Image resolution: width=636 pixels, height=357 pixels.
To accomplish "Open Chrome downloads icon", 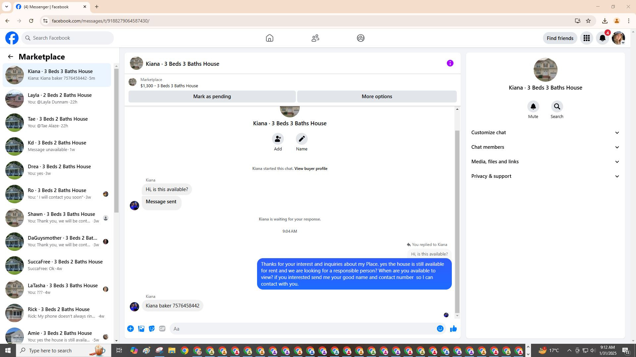I will (605, 21).
